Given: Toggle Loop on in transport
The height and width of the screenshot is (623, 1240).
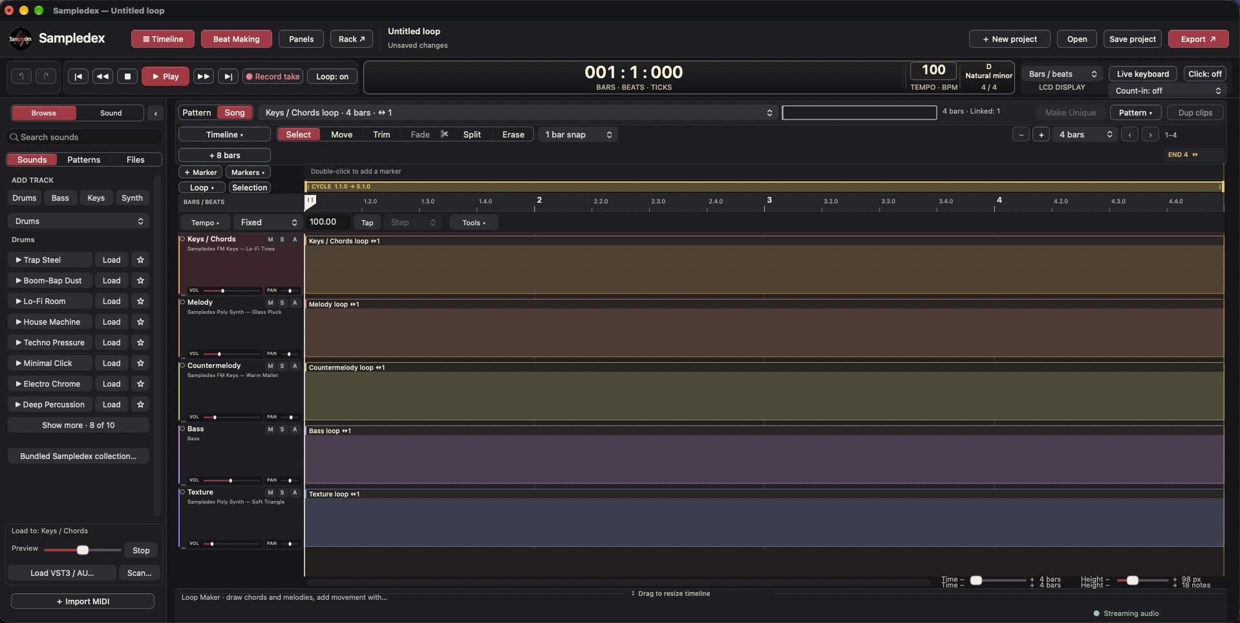Looking at the screenshot, I should [332, 76].
